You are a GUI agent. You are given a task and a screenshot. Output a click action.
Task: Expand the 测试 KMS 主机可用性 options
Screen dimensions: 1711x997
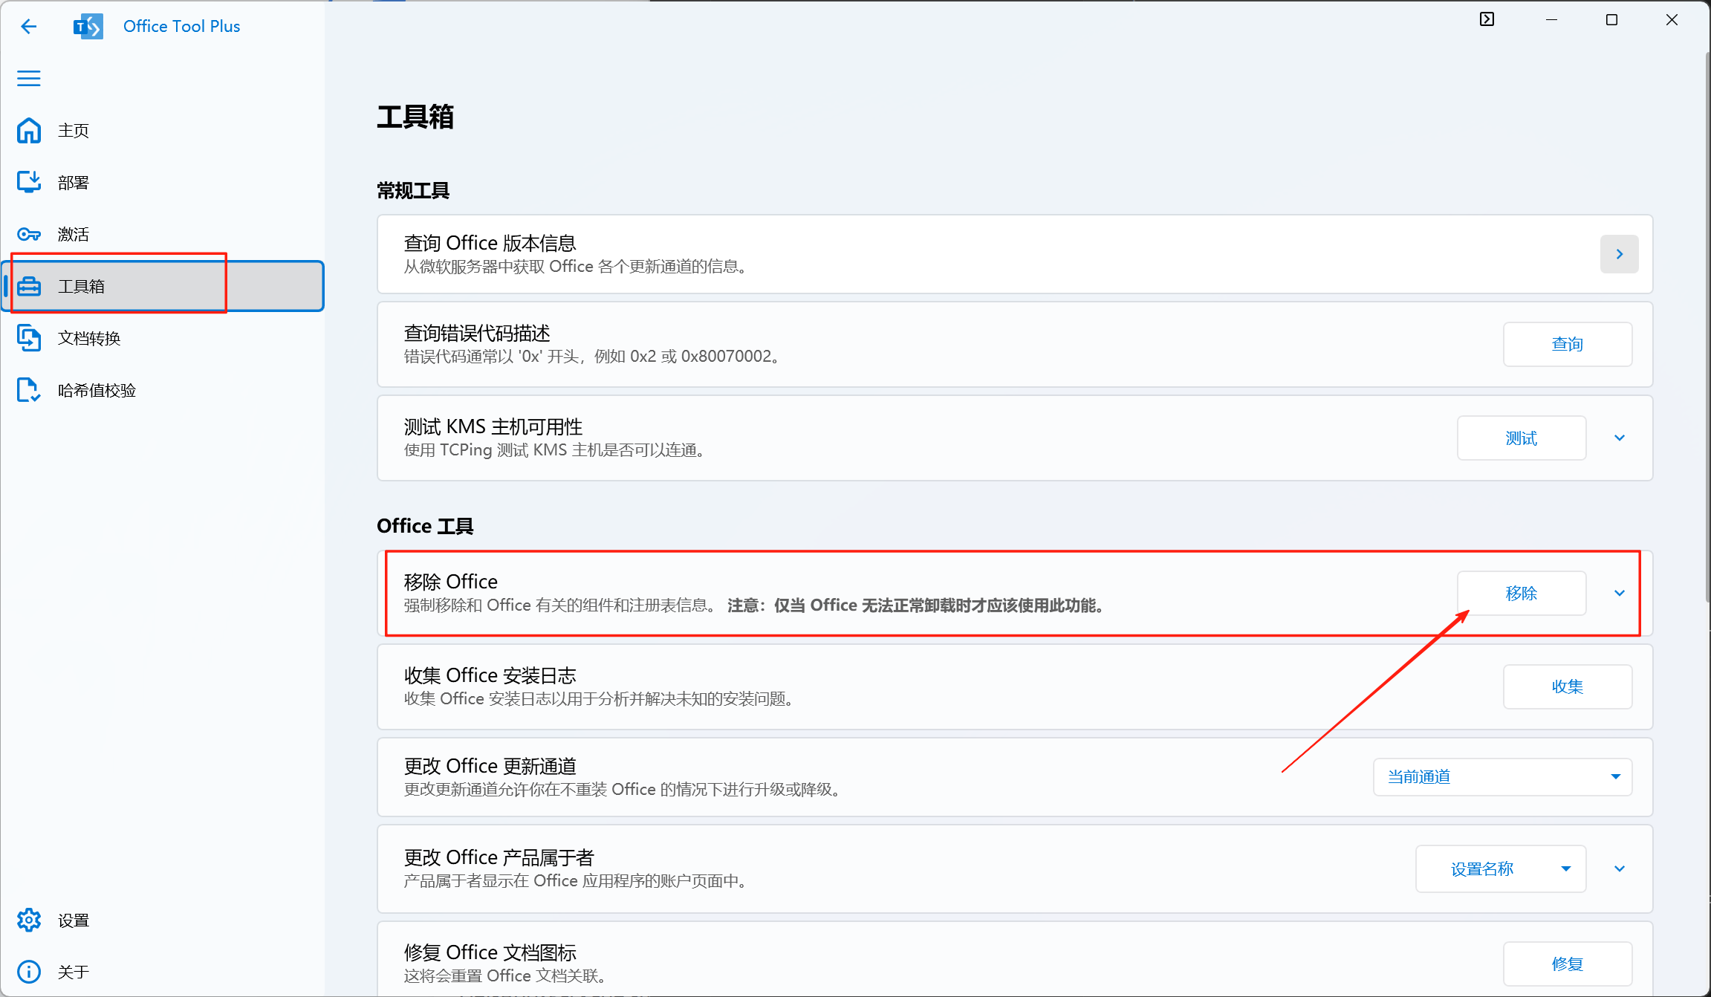1620,438
